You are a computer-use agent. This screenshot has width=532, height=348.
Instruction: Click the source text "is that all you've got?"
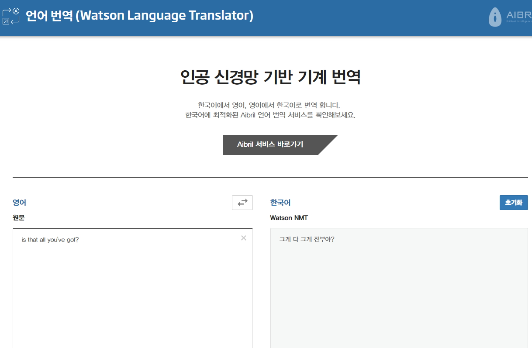point(50,240)
